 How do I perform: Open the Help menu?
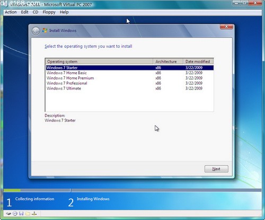[64, 12]
